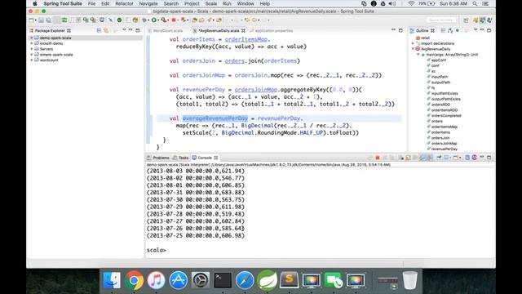Click the Run External Tools icon
Image resolution: width=522 pixels, height=294 pixels.
click(164, 20)
